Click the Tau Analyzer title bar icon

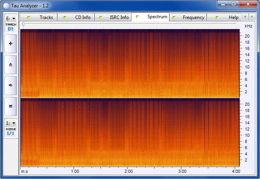(x=6, y=5)
